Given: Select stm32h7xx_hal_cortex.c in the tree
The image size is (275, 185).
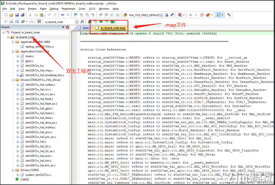Looking at the screenshot, I should click(x=40, y=85).
